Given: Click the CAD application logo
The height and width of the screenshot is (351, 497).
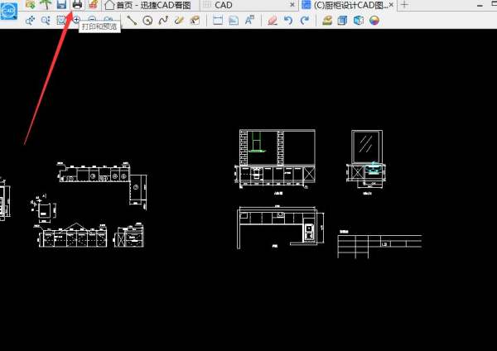Looking at the screenshot, I should (8, 12).
